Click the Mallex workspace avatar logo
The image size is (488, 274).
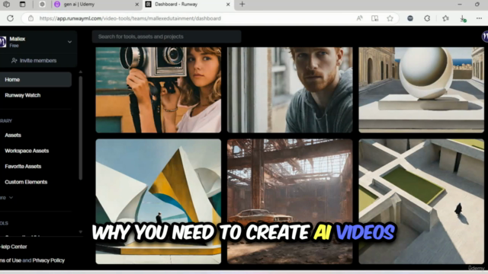point(3,42)
